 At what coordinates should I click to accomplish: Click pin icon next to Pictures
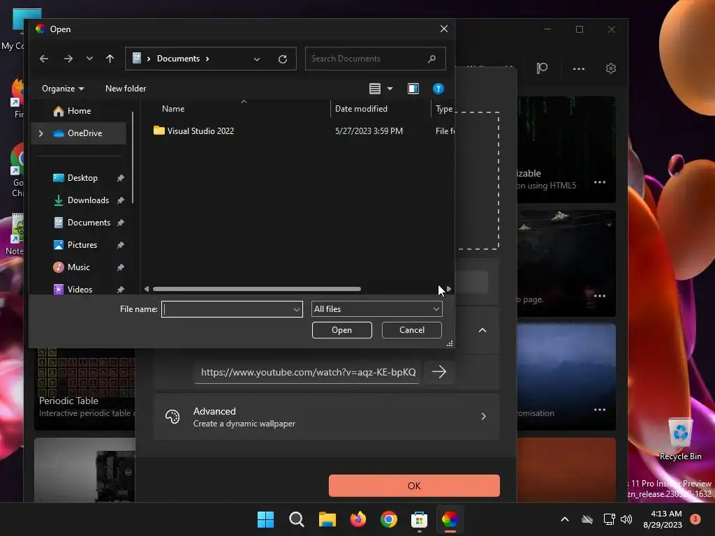tap(120, 245)
